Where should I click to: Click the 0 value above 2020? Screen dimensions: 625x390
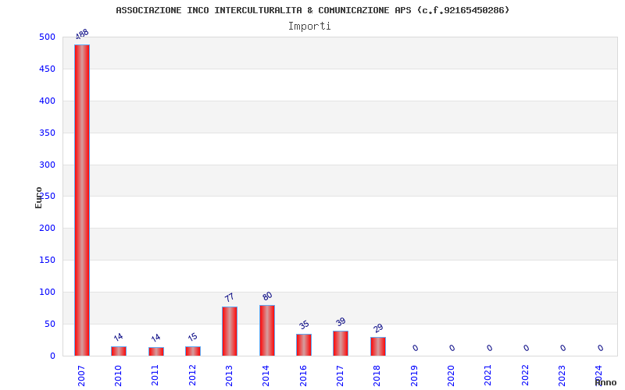[x=452, y=348]
